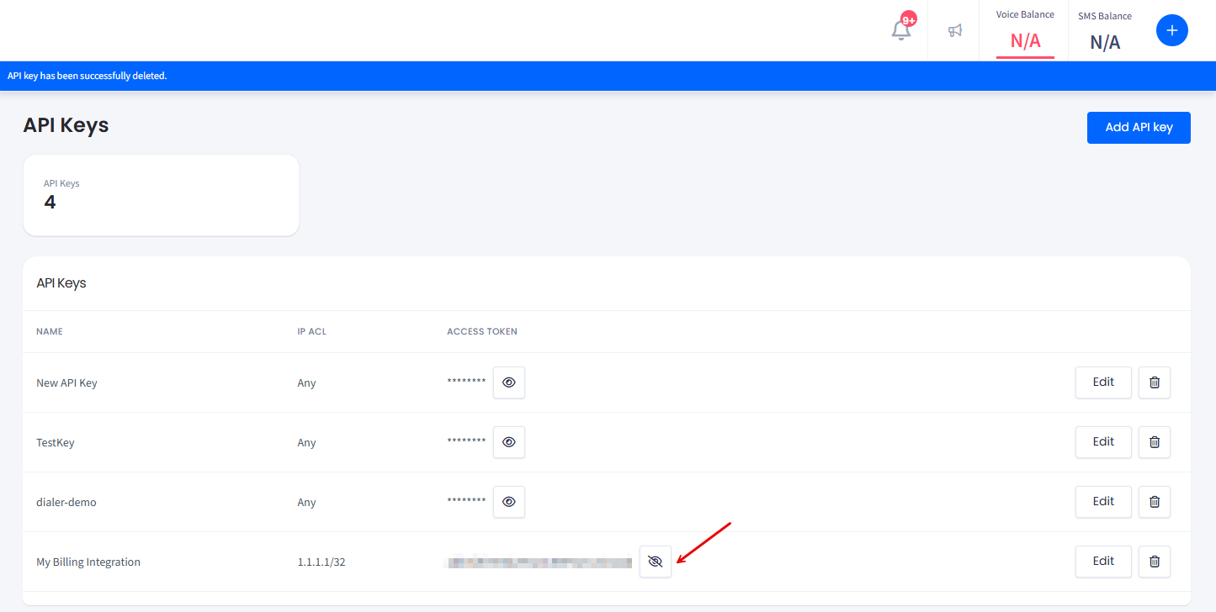
Task: Edit the New API Key row
Action: click(1103, 382)
